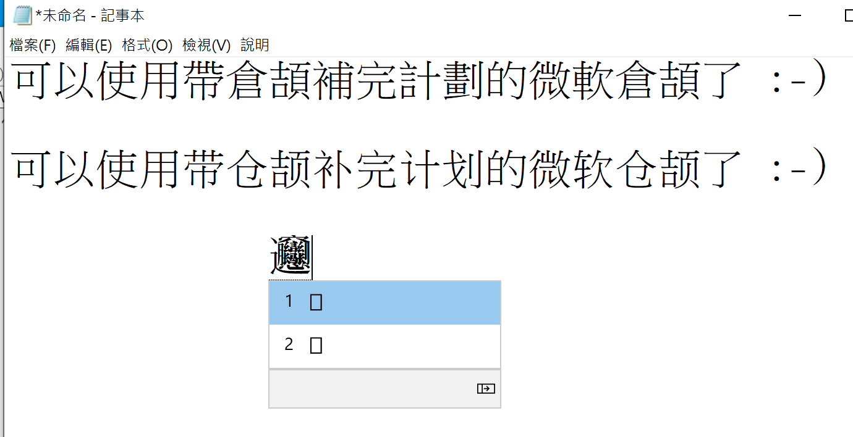Open the 說明 menu
This screenshot has width=853, height=437.
click(255, 45)
